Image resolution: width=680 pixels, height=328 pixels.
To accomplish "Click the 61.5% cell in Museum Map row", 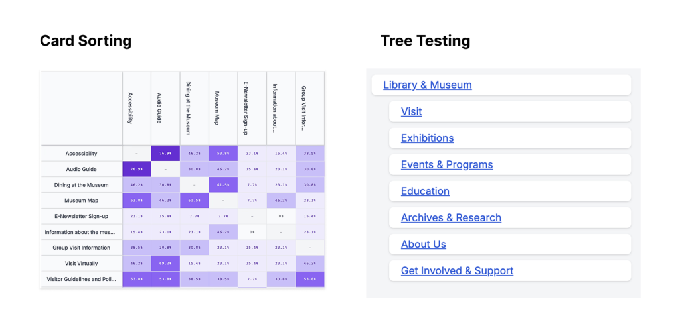I will pos(194,200).
